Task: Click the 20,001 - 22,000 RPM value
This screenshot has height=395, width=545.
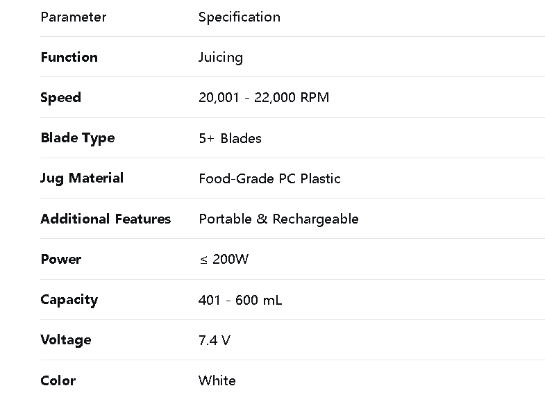Action: click(x=264, y=98)
